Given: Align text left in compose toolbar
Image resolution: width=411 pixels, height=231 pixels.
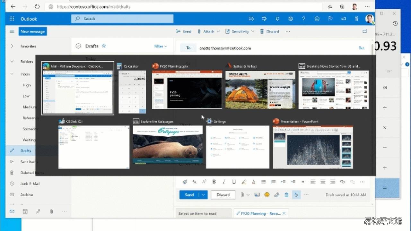Looking at the screenshot, I should coord(313,182).
